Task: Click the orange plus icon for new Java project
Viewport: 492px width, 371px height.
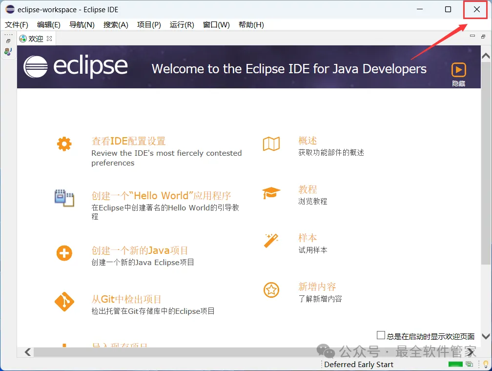Action: (64, 253)
